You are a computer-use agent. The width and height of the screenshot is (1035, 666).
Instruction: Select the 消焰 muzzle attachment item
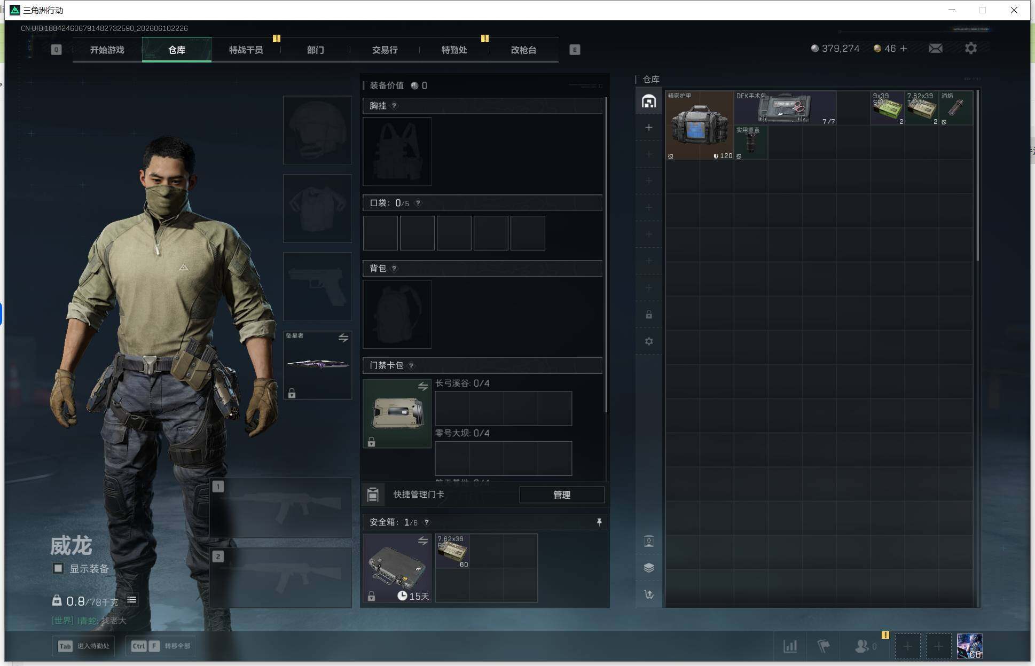click(956, 108)
